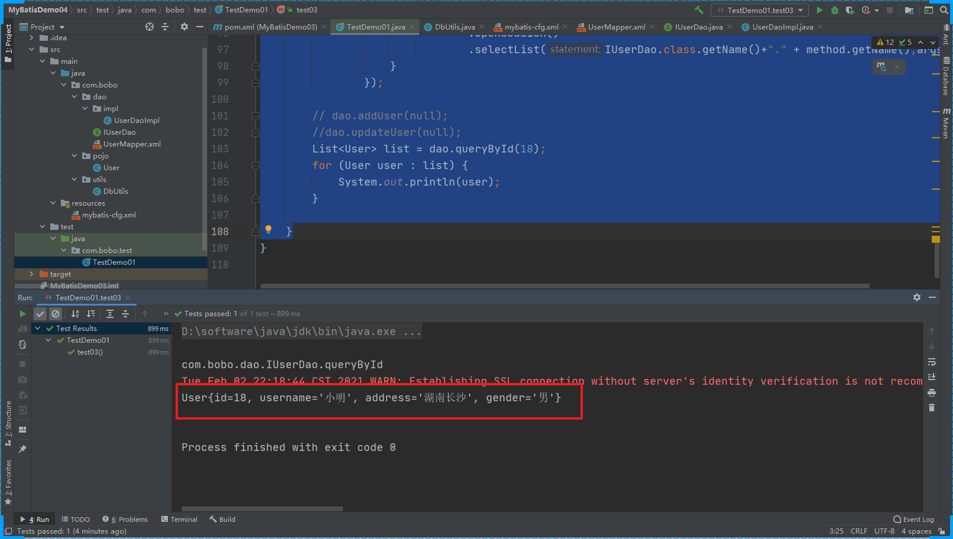Viewport: 953px width, 539px height.
Task: Click the yellow warning stripe marker in the gutter
Action: (x=936, y=239)
